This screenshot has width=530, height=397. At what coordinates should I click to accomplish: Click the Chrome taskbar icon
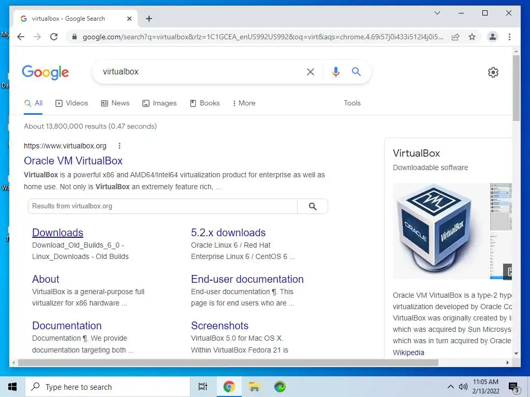(x=229, y=387)
